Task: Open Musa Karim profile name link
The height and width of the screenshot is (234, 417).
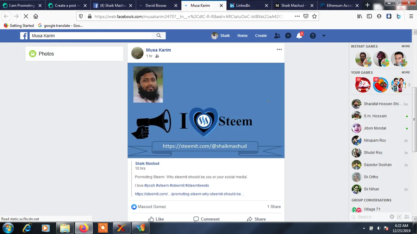Action: [x=158, y=50]
